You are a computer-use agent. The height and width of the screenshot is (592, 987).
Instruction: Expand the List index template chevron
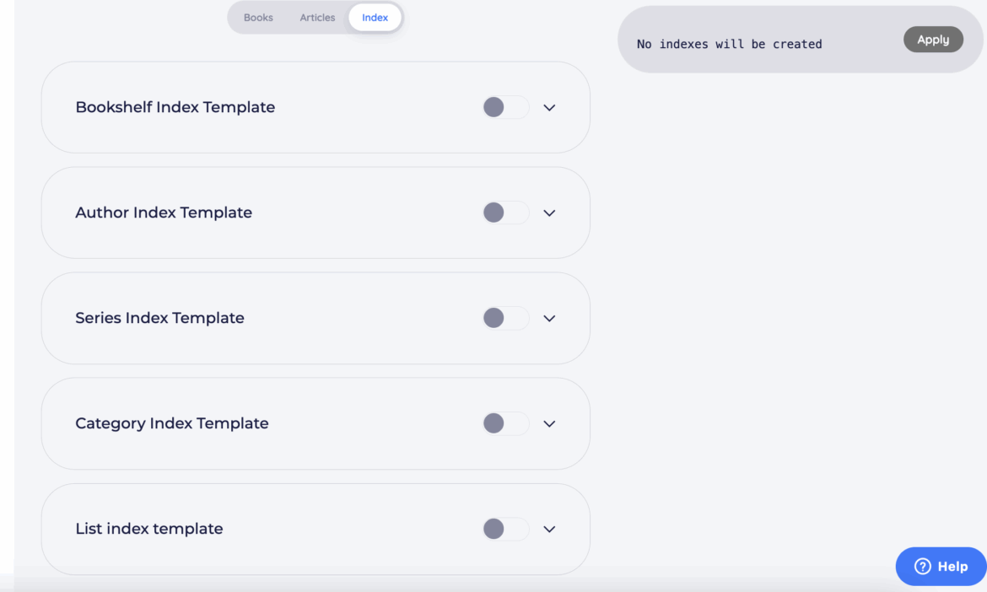[x=549, y=530]
